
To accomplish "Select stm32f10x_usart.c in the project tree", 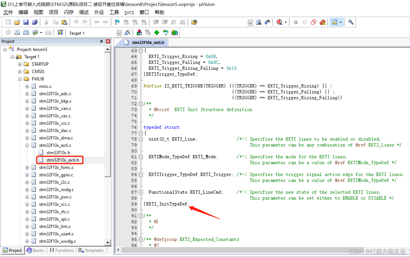I will (56, 234).
